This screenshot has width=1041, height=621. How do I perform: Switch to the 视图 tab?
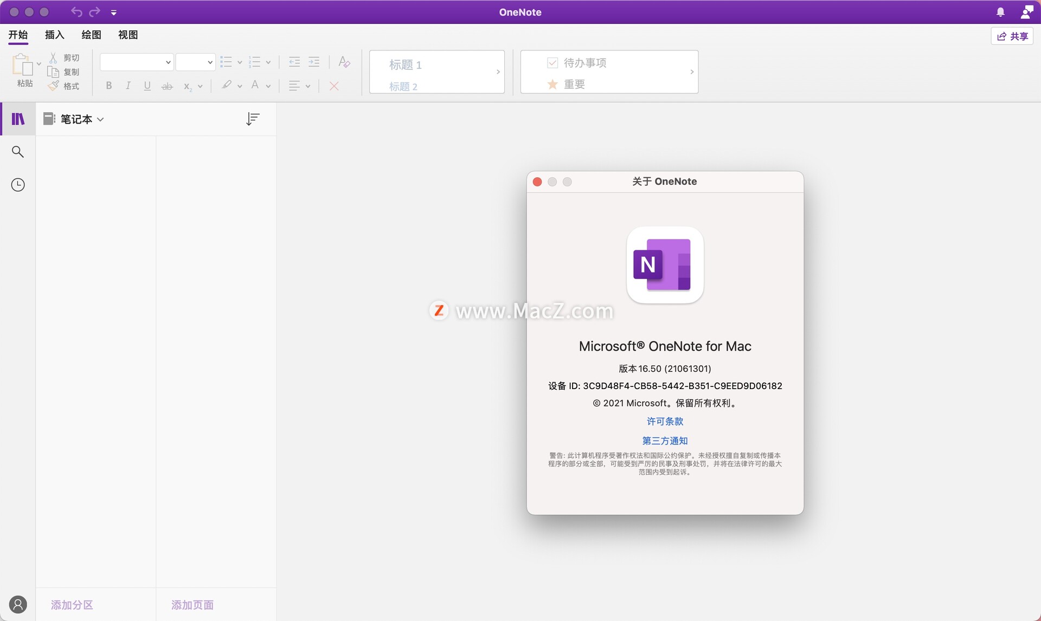[x=128, y=35]
